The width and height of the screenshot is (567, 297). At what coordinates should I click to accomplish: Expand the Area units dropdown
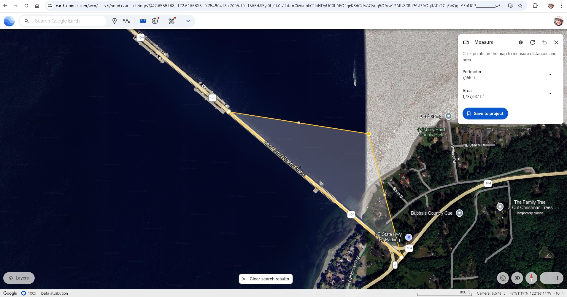[x=550, y=93]
